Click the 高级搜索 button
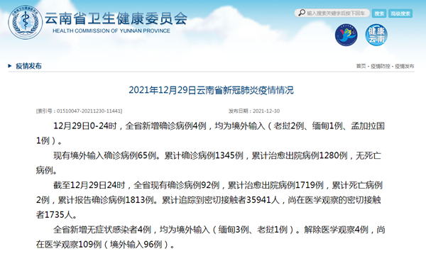426x256 pixels. (x=400, y=13)
